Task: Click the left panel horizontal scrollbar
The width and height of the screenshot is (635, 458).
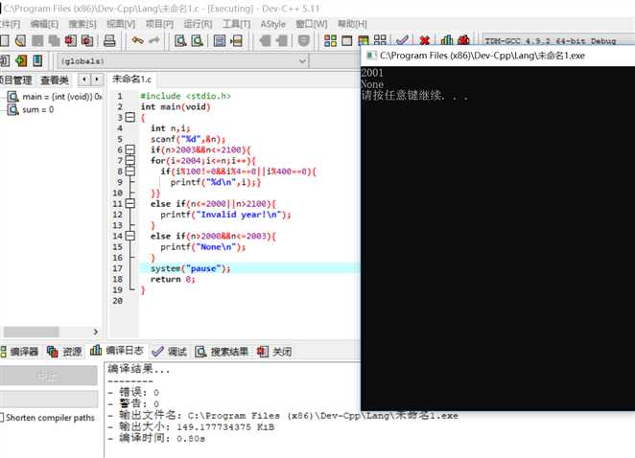Action: click(32, 332)
